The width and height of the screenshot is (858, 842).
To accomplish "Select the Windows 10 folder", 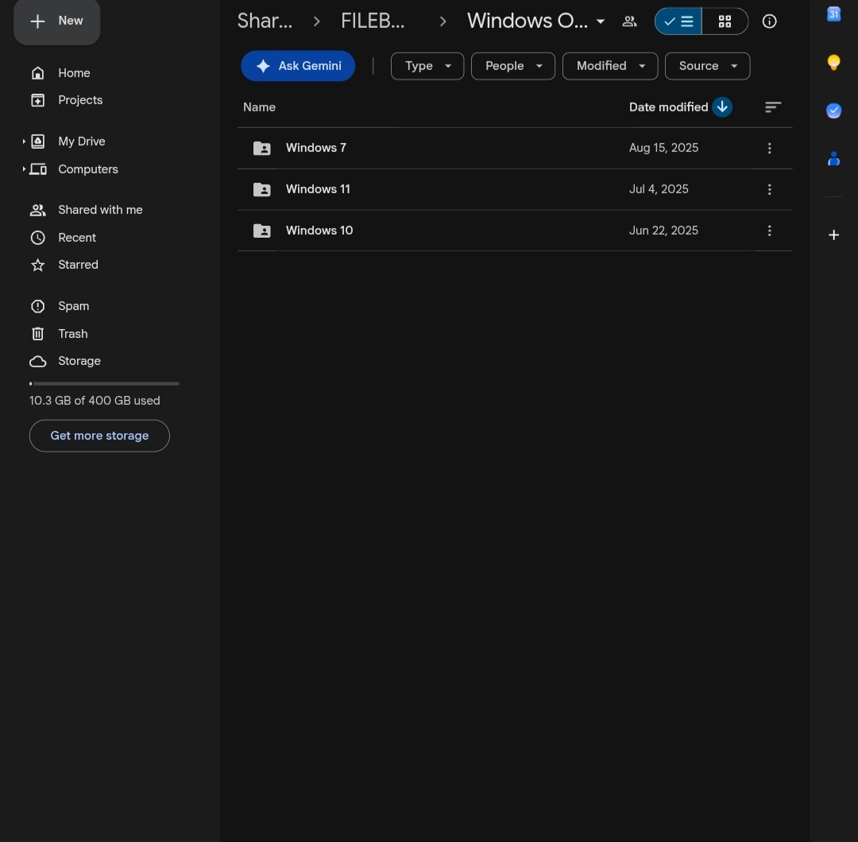I will (x=515, y=231).
